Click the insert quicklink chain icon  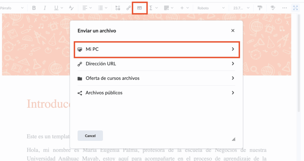(x=129, y=8)
